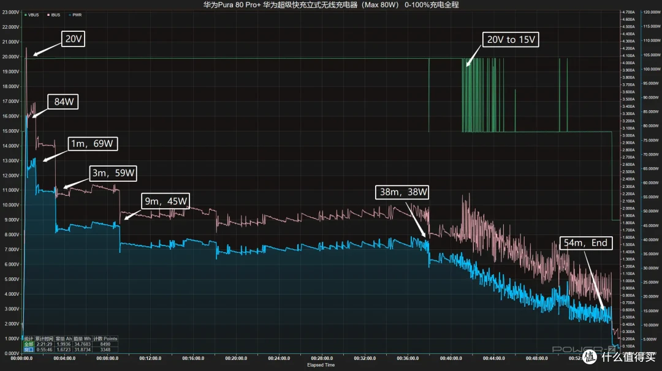
Task: Toggle the IBUS legend entry
Action: coord(53,15)
